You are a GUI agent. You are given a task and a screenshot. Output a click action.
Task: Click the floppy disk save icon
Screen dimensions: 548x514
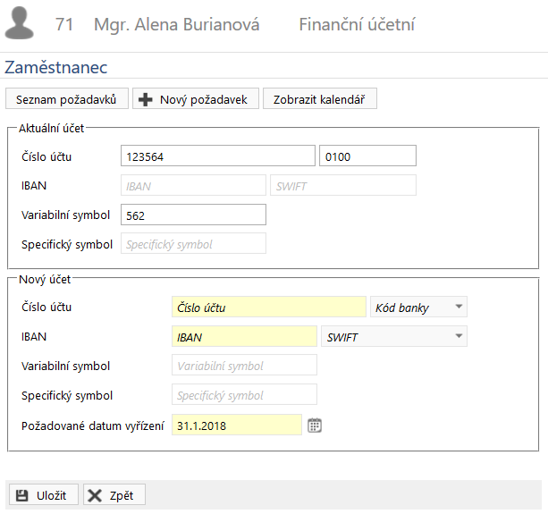pyautogui.click(x=22, y=495)
